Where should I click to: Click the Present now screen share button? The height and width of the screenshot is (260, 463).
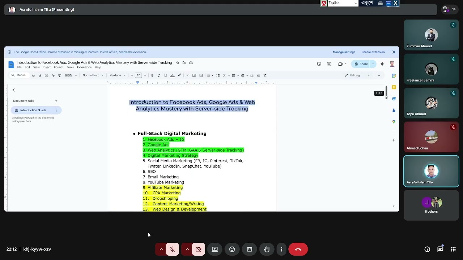215,249
